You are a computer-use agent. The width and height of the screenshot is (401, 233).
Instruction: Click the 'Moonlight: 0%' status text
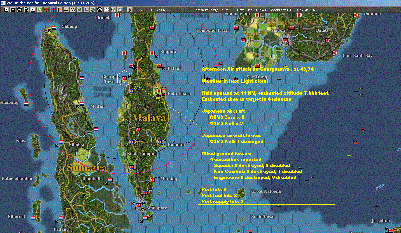click(x=281, y=10)
